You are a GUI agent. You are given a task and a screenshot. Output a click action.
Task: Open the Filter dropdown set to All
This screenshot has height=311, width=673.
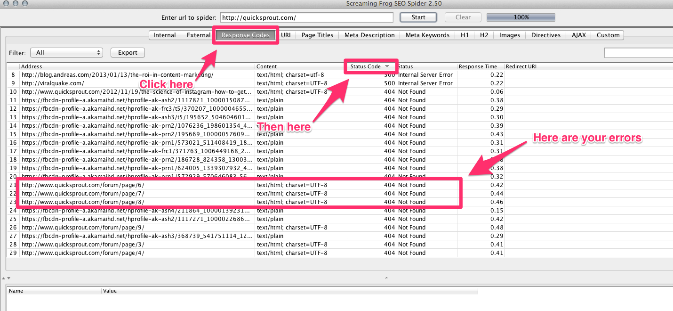66,53
